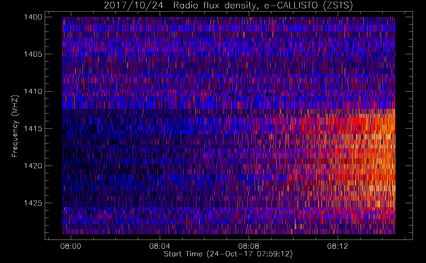Click the 08:04 time tick label

160,246
